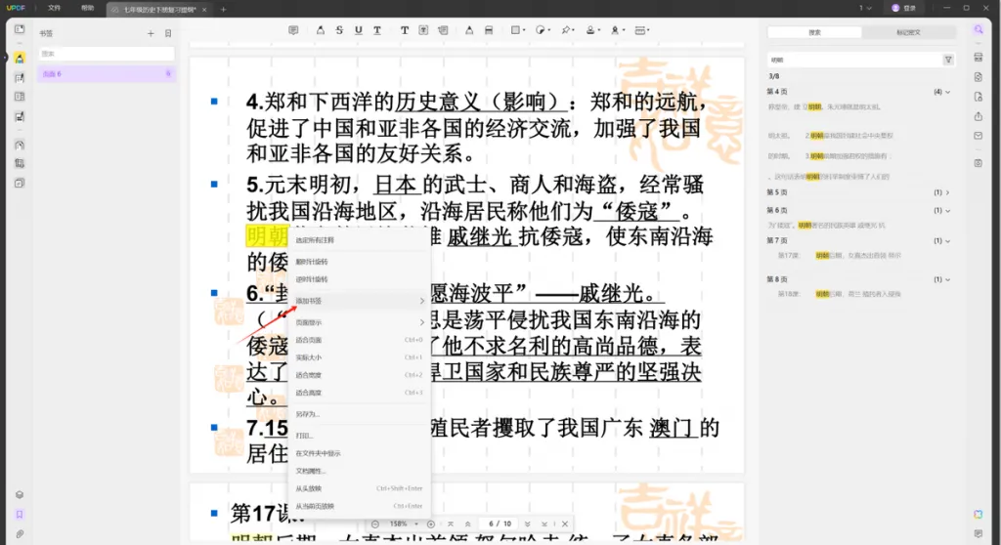Select the bookmark entry for page 6

click(x=106, y=74)
